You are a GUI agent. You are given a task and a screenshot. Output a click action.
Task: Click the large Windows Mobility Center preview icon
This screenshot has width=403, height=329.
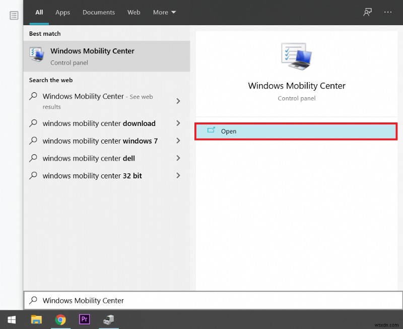pos(296,57)
